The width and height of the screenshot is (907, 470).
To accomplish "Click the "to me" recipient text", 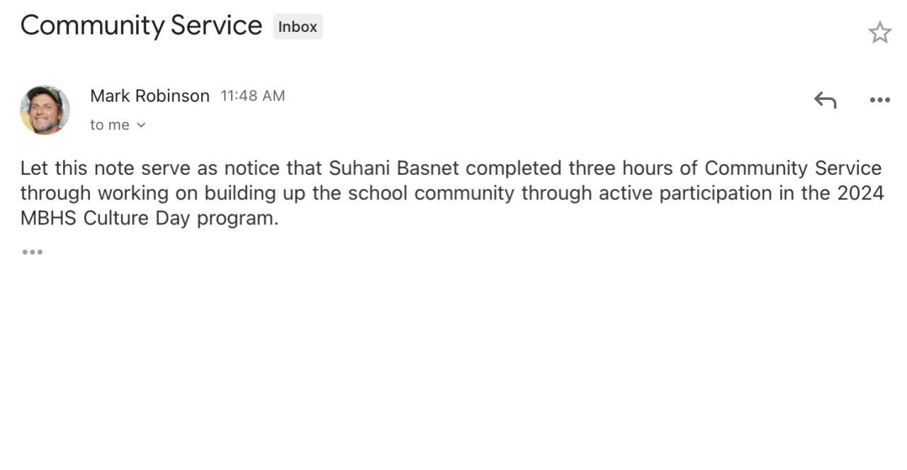I will pyautogui.click(x=109, y=125).
